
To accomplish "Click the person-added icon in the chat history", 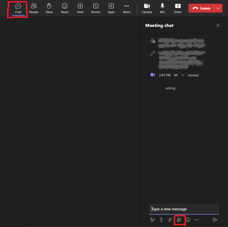I will [153, 40].
